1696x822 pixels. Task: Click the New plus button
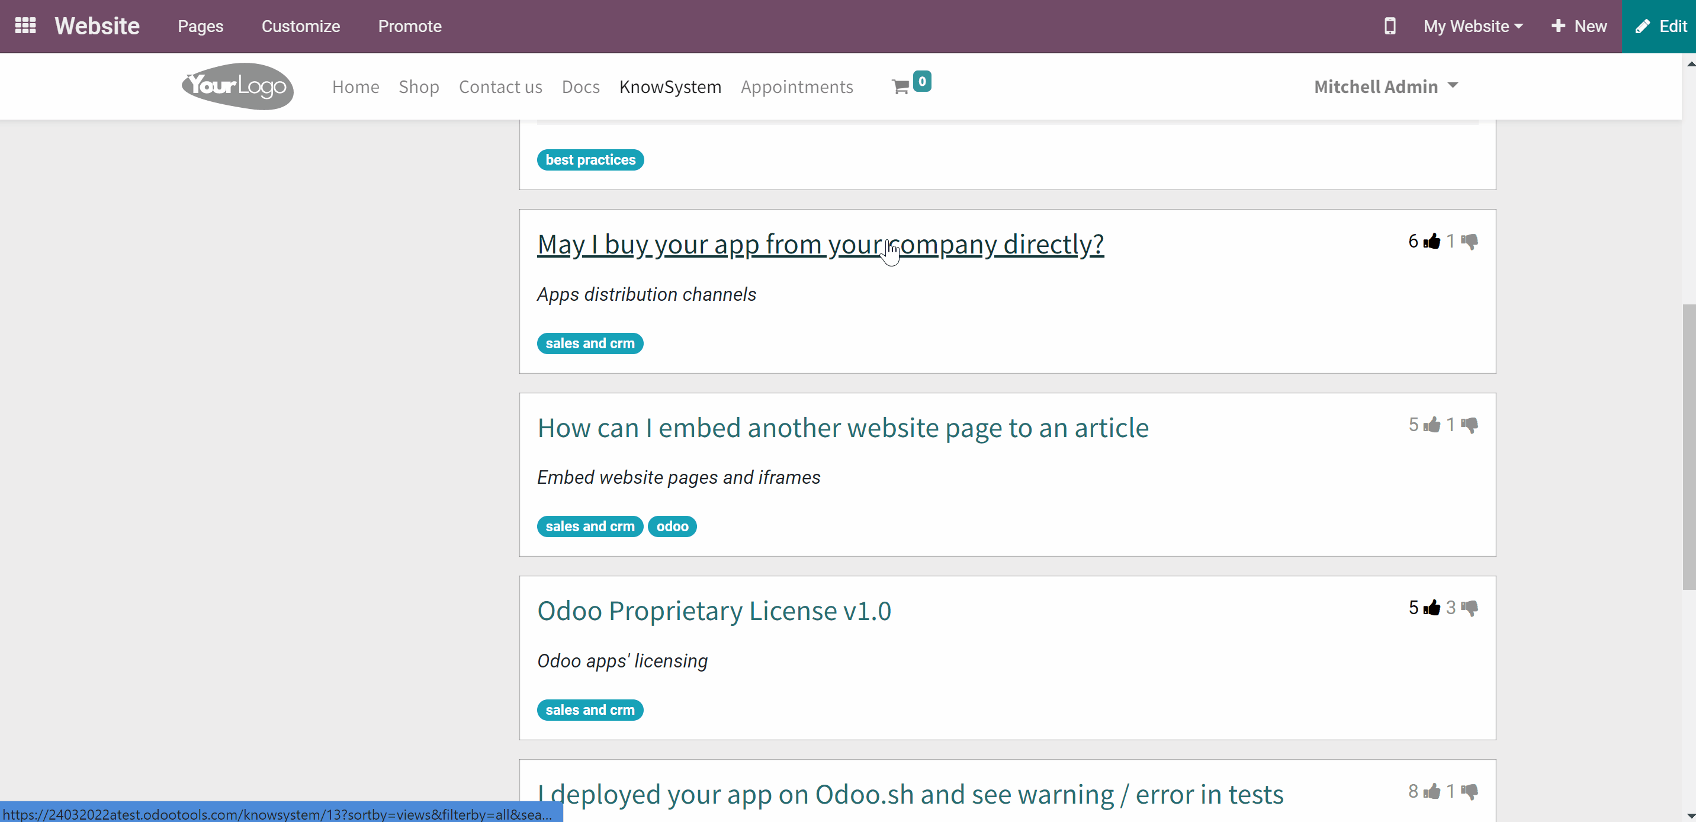coord(1578,26)
